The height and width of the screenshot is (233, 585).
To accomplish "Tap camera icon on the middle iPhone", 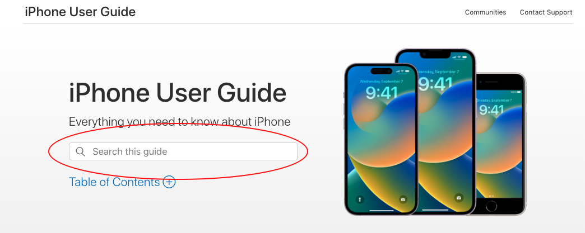I will (x=459, y=198).
